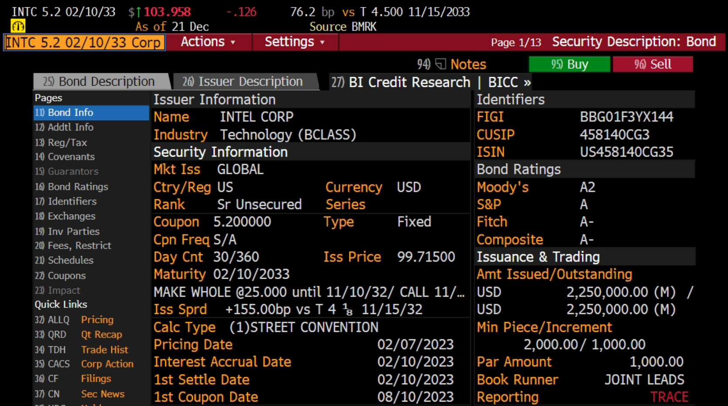
Task: Click the Moody's rating A2
Action: [x=588, y=187]
